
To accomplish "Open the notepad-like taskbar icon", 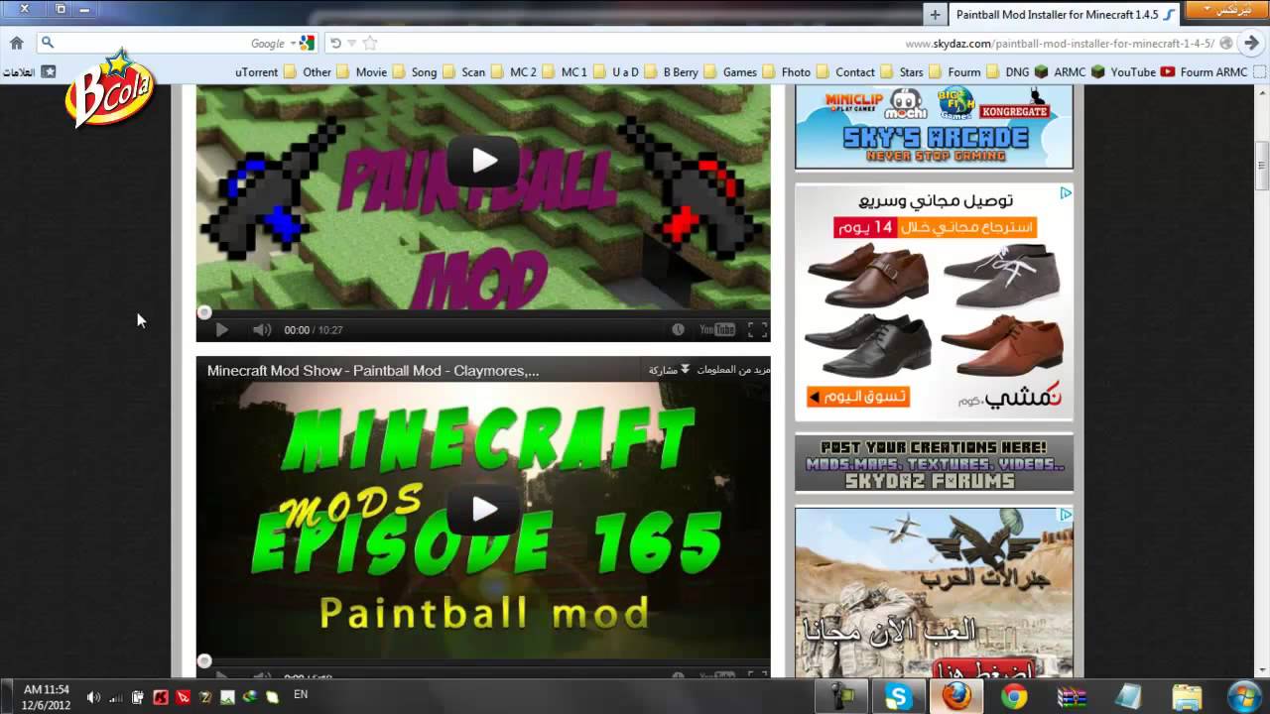I will 1128,697.
